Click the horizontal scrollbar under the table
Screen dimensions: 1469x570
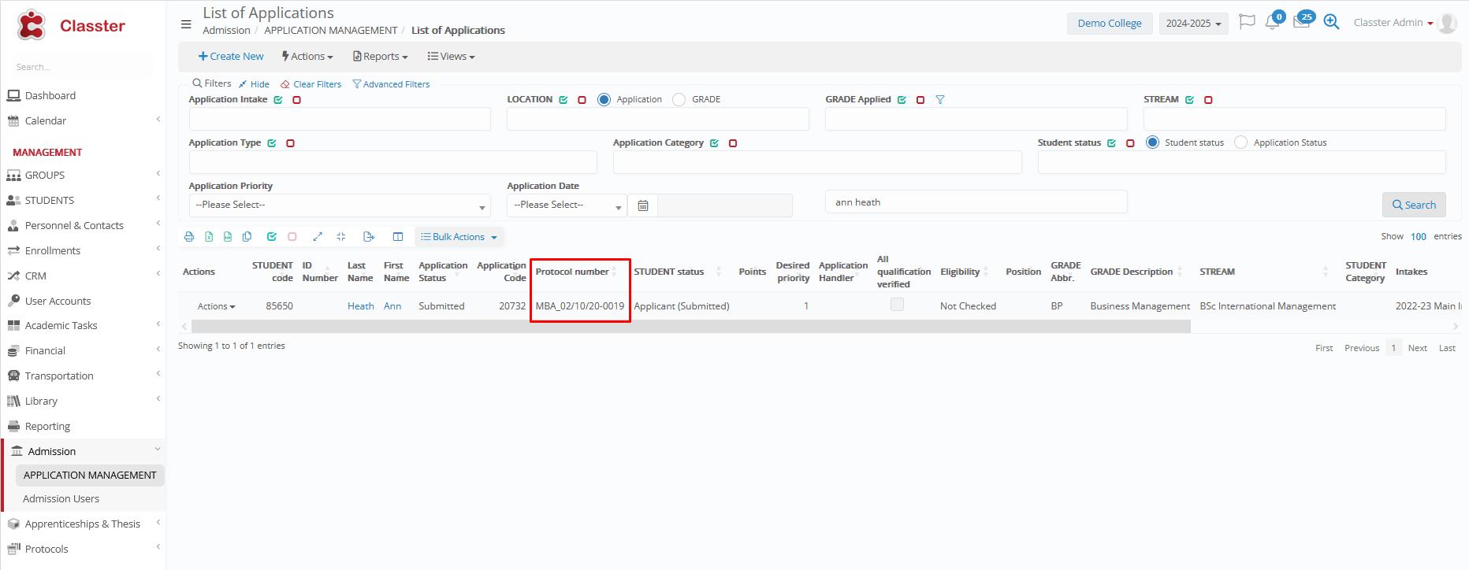(x=690, y=327)
